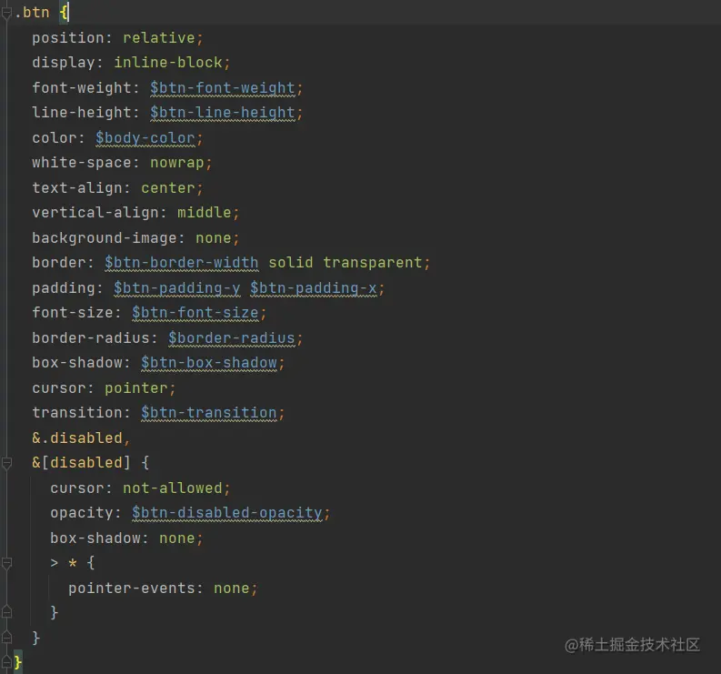Collapse the .btn rule fold marker

[x=5, y=14]
